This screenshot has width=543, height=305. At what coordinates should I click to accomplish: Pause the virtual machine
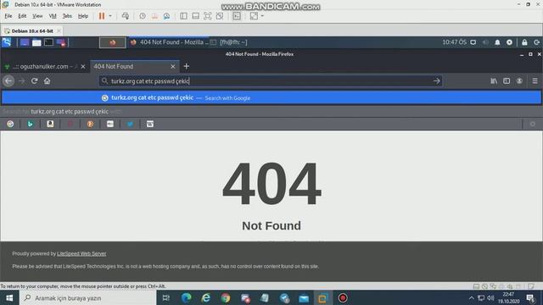click(x=102, y=16)
